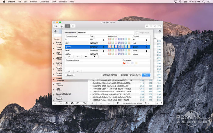Enable the Without ROWID checkbox
Screen dimensions: 213x133
click(x=102, y=75)
